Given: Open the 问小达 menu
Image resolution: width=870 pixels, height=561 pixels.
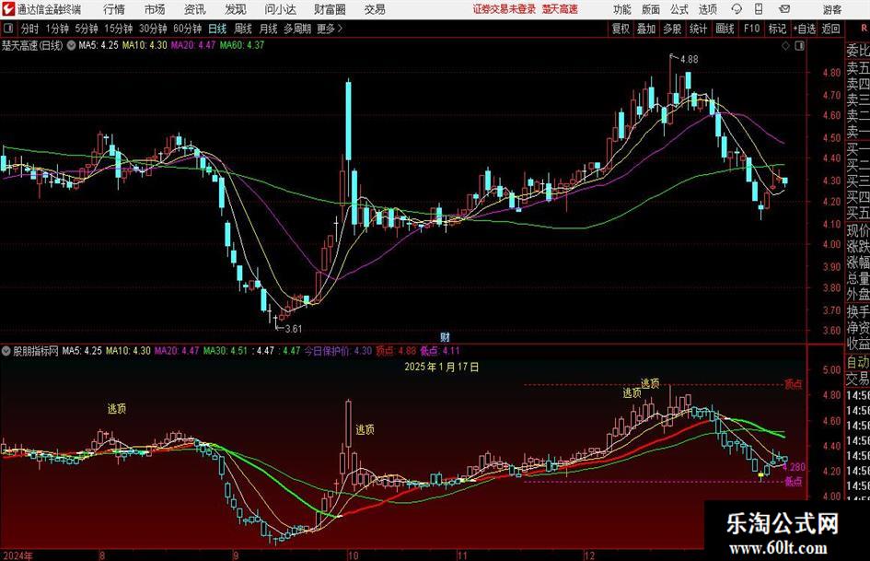Looking at the screenshot, I should 280,9.
